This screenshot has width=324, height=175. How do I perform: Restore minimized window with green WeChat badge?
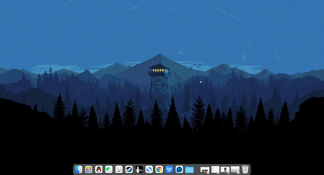tap(215, 170)
